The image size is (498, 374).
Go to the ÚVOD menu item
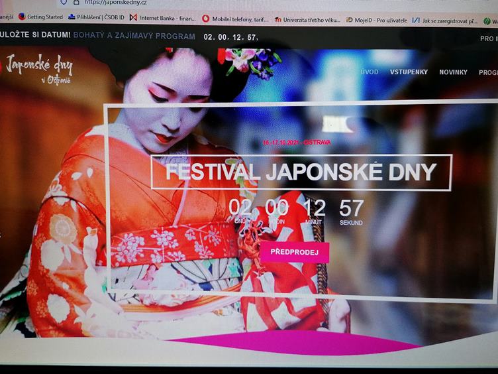tap(370, 72)
